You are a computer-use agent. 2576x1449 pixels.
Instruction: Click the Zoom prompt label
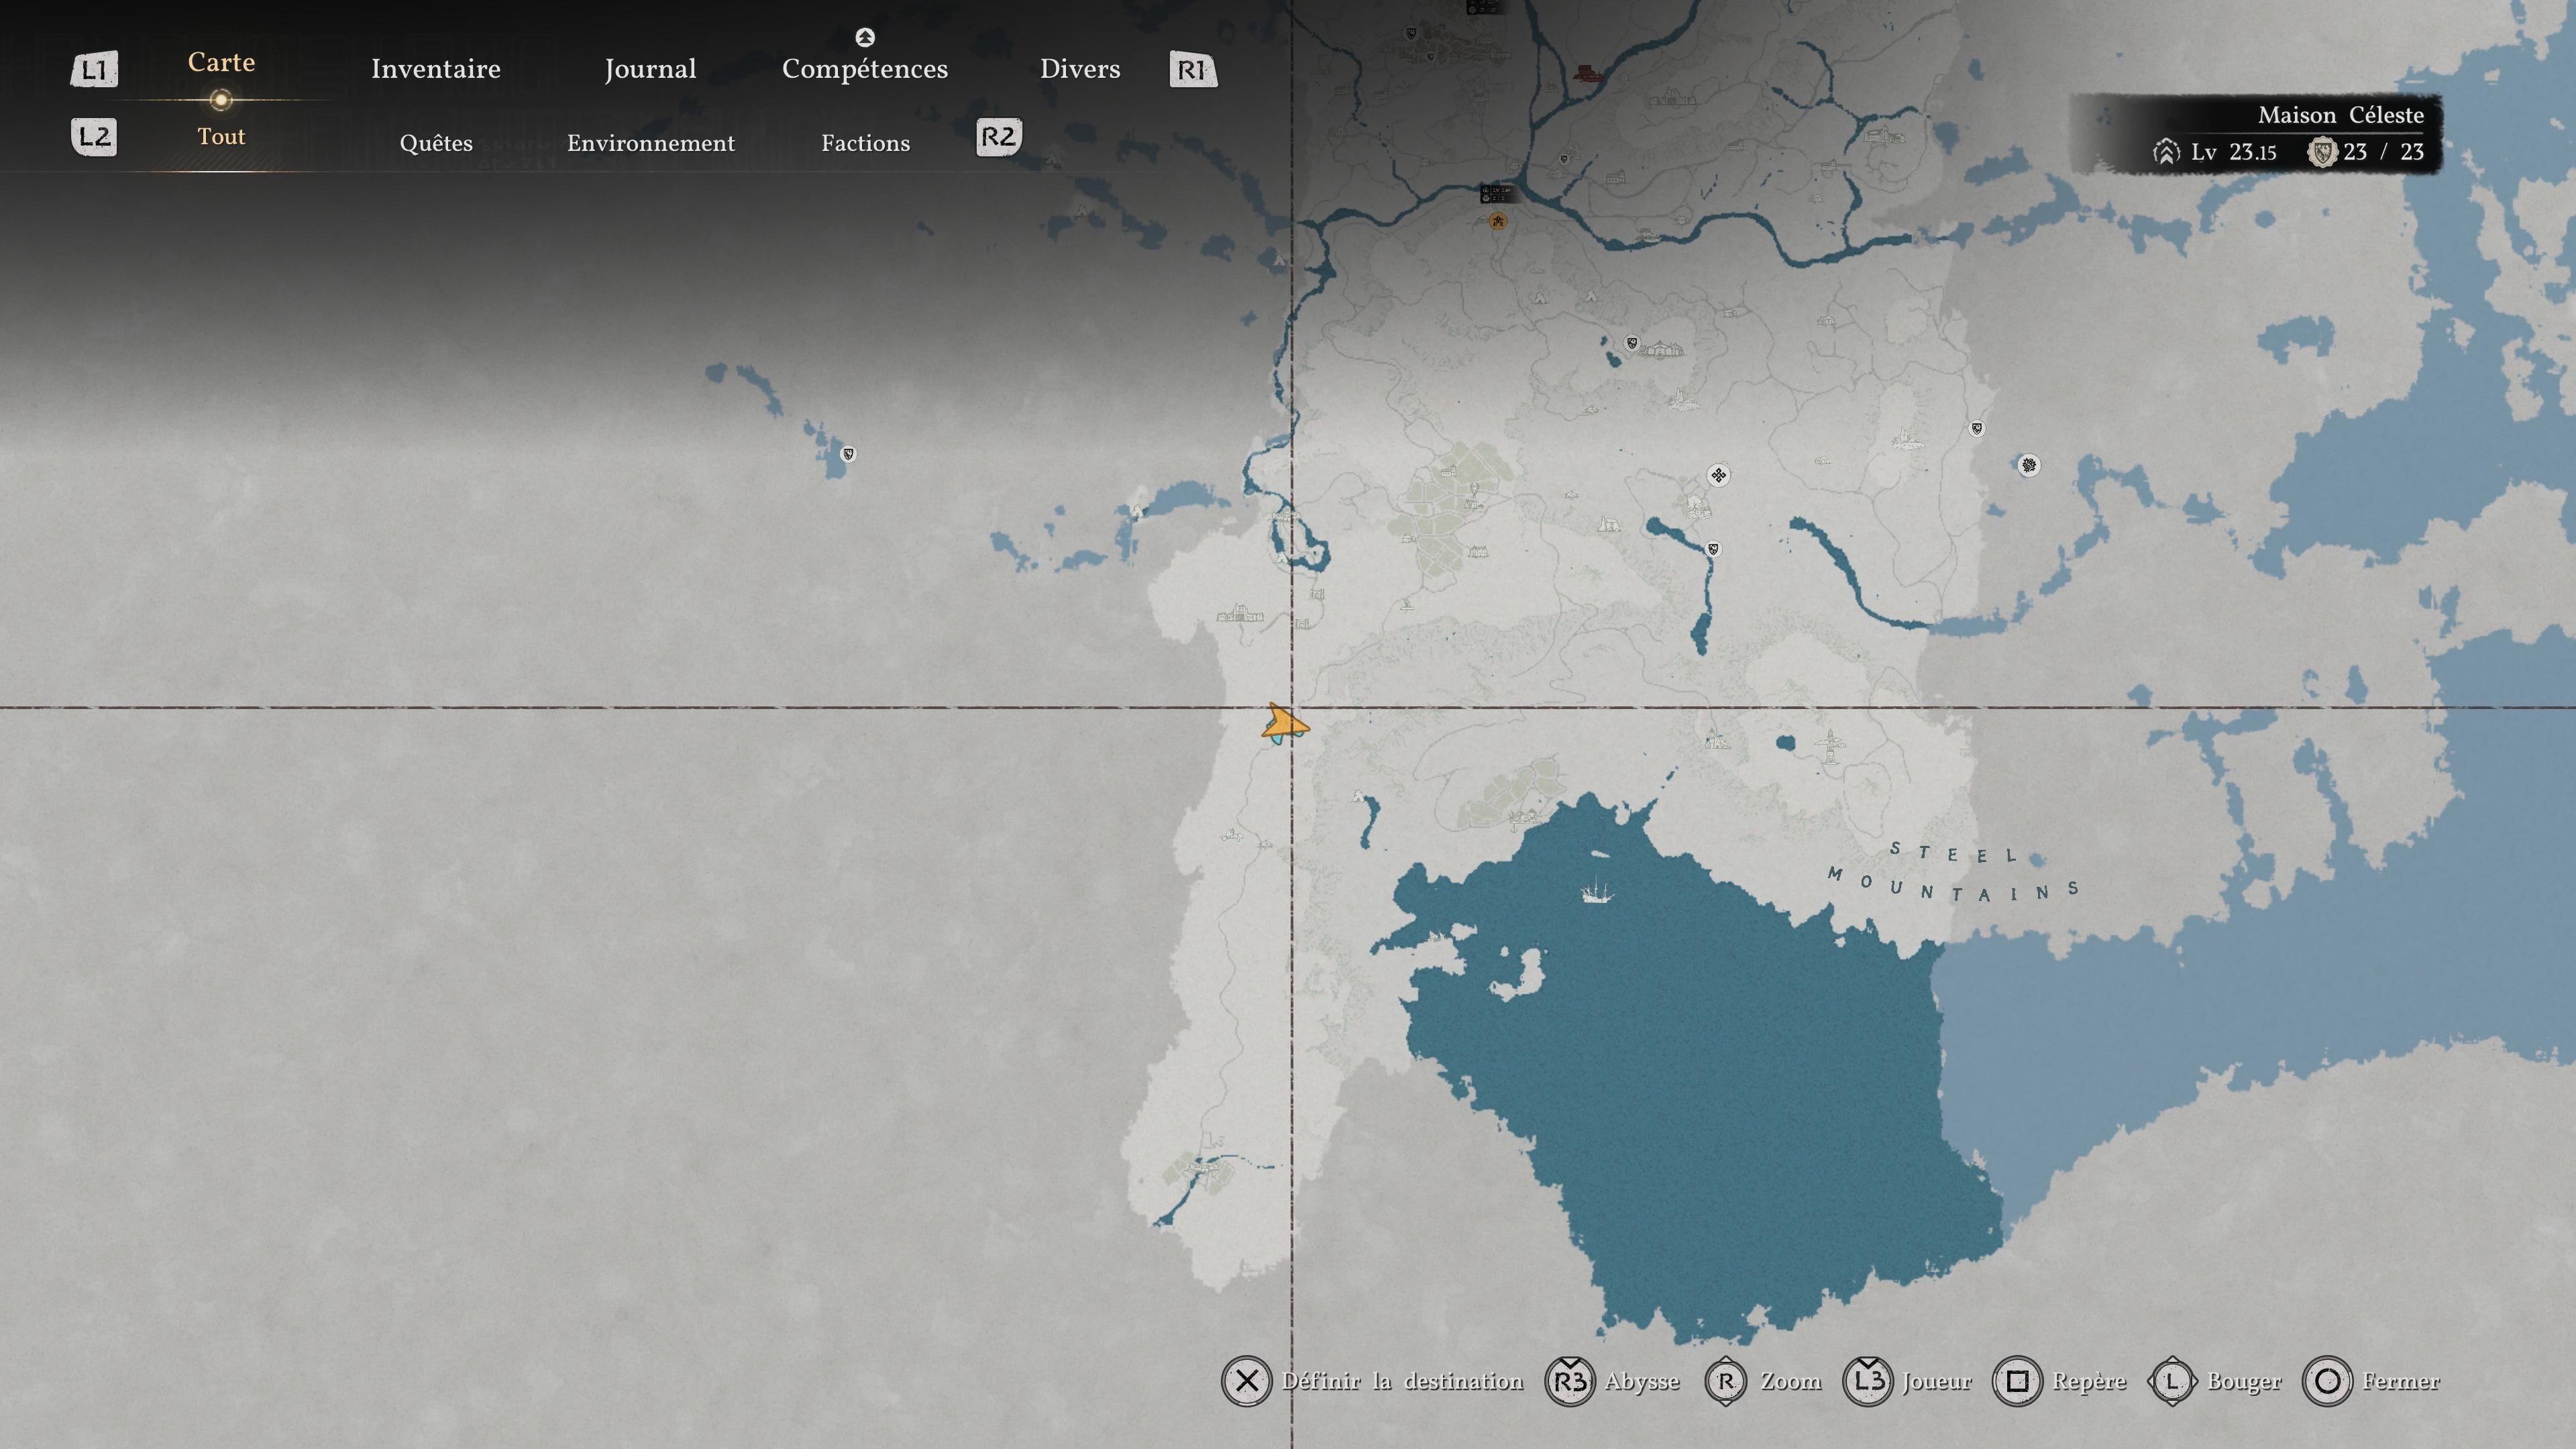[x=1791, y=1381]
